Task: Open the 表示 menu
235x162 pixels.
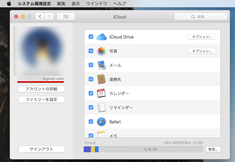Action: [75, 3]
